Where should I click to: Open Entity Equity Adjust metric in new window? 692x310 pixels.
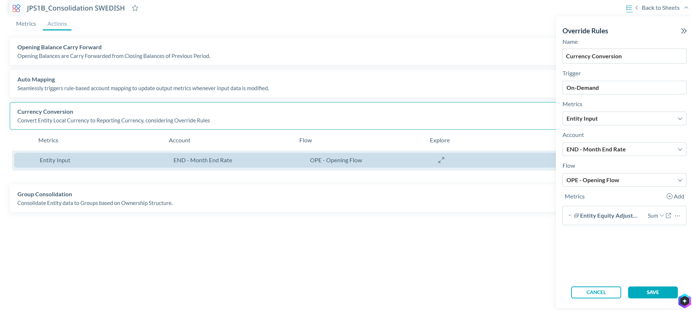(668, 215)
